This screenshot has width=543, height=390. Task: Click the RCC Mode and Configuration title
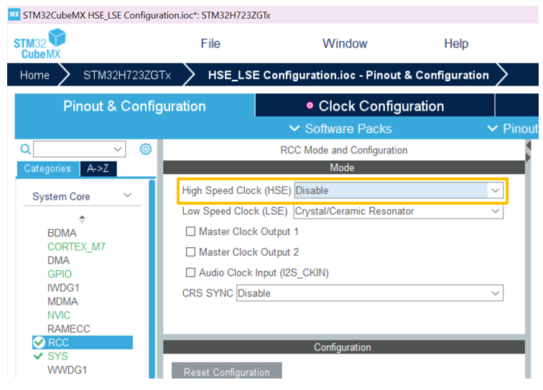344,150
